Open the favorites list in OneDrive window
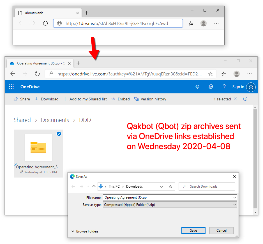The width and height of the screenshot is (263, 244). tap(224, 74)
